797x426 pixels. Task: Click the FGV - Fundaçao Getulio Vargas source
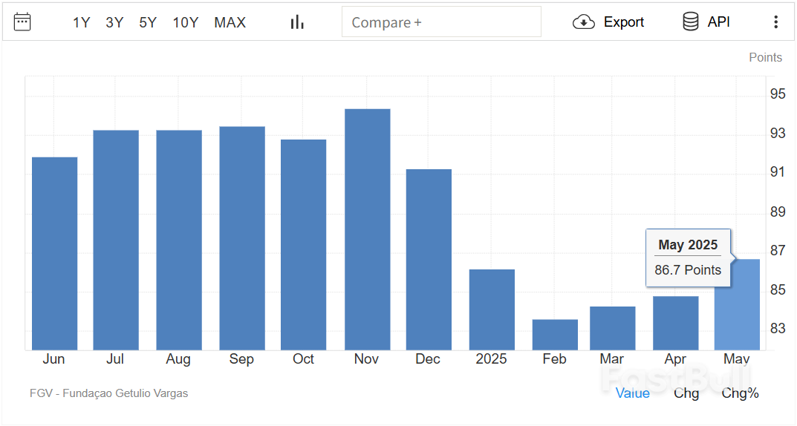pyautogui.click(x=108, y=393)
